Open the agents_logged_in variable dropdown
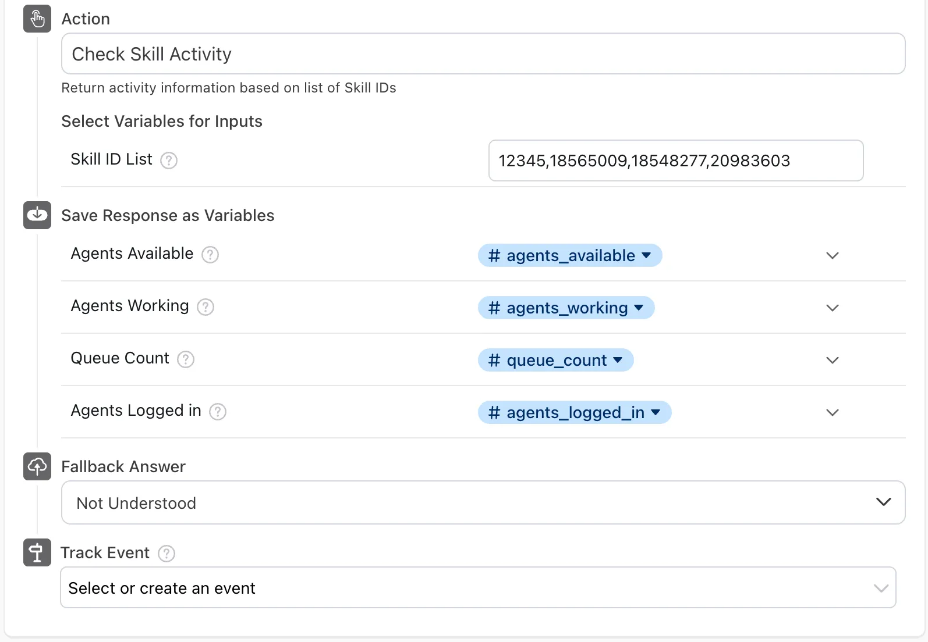Screen dimensions: 928x642 point(575,412)
